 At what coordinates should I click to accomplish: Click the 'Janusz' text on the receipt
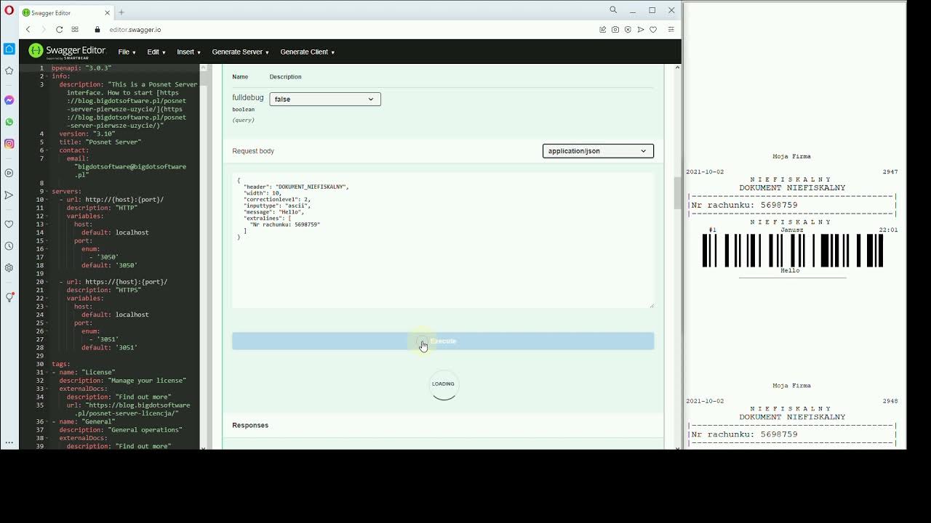[x=792, y=230]
